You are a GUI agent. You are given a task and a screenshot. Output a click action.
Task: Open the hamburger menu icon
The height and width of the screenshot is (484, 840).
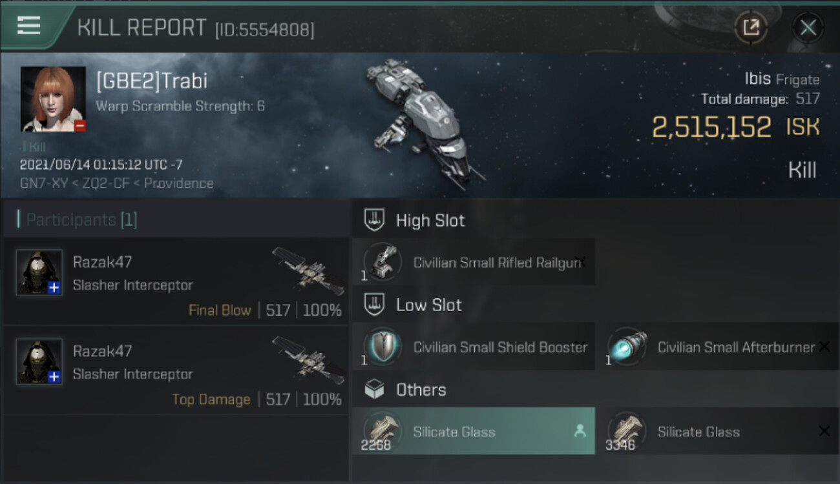pos(28,26)
